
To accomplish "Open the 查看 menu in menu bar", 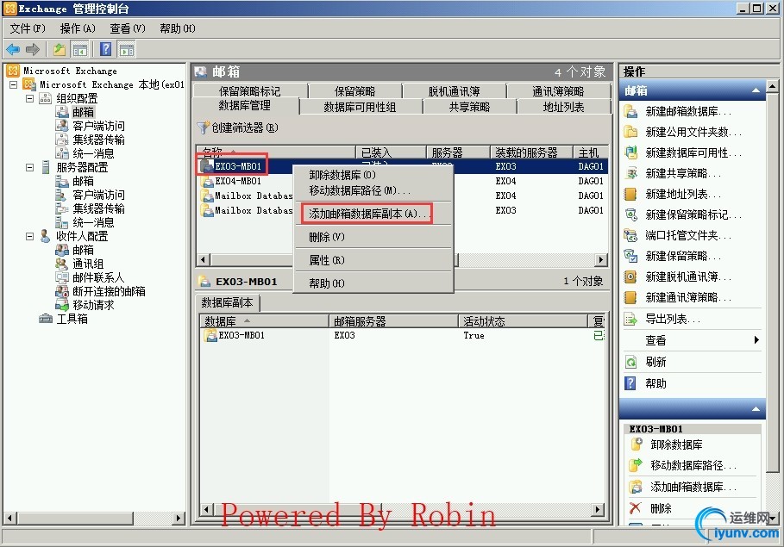I will 128,28.
